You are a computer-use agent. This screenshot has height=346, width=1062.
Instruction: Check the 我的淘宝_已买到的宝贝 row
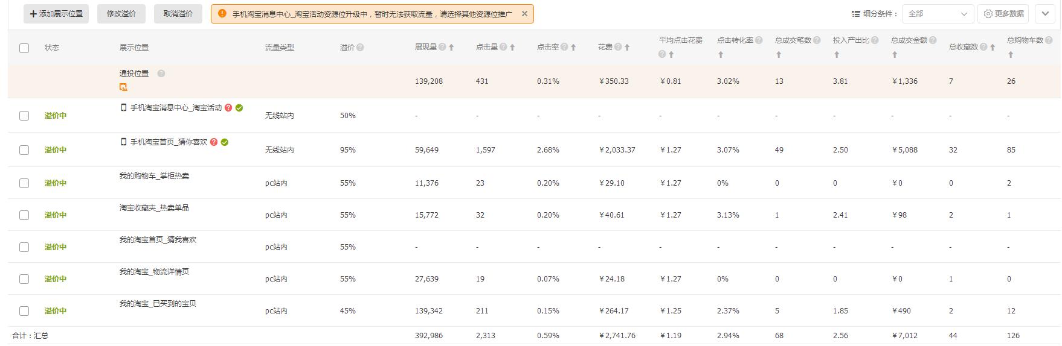click(x=24, y=311)
